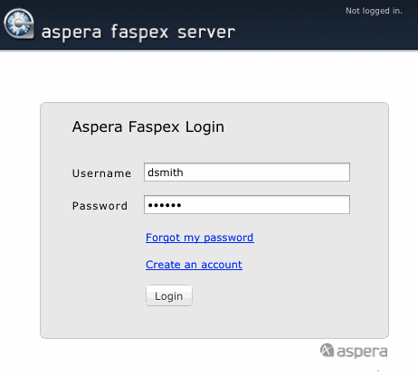This screenshot has width=418, height=374.
Task: Click the word 'Faspex' in login heading
Action: point(154,126)
